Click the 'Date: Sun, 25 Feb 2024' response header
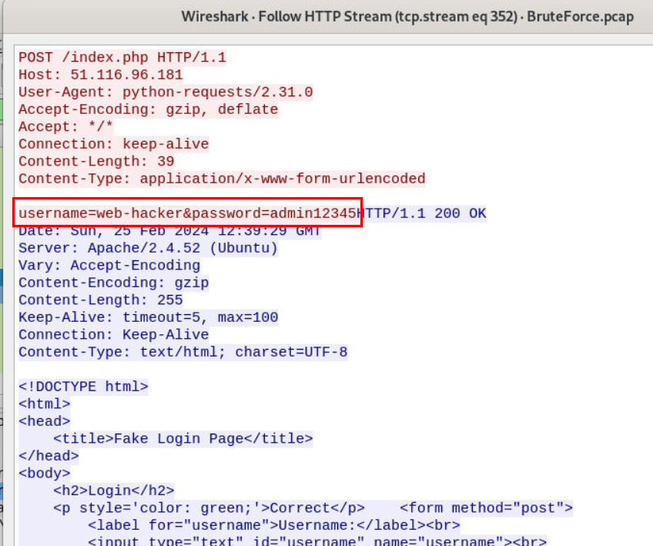The height and width of the screenshot is (546, 653). point(169,231)
